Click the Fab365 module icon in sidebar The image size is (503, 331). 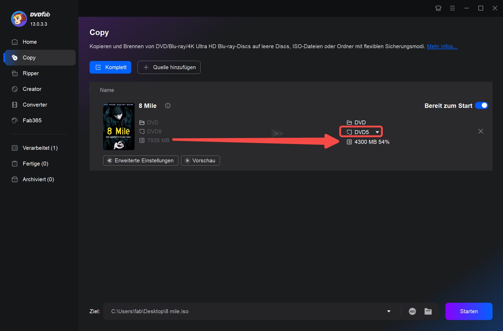click(14, 120)
